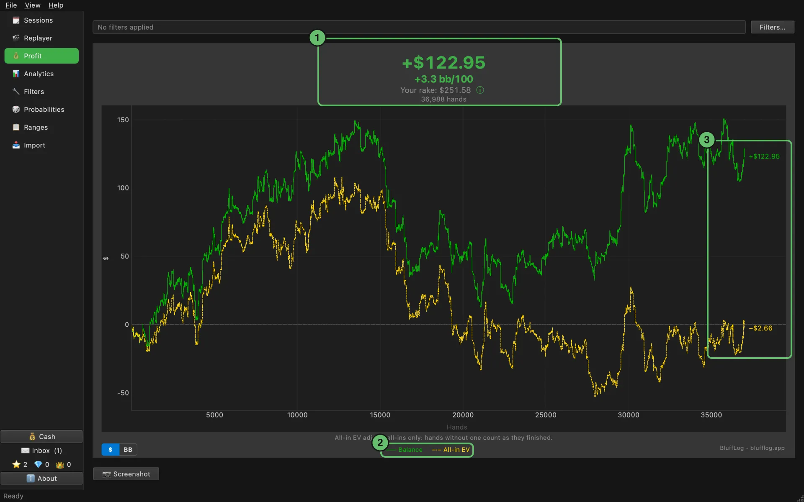Click the −$2.66 EV end label

click(760, 328)
